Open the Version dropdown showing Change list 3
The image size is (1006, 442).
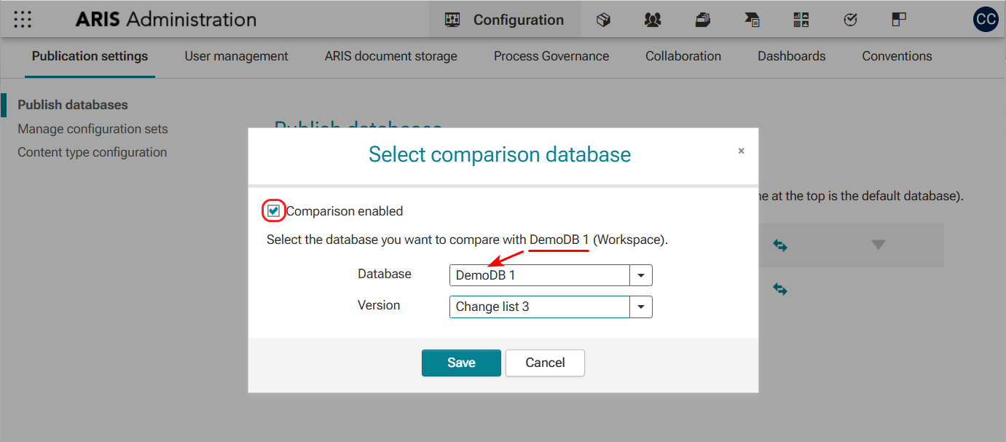point(640,306)
